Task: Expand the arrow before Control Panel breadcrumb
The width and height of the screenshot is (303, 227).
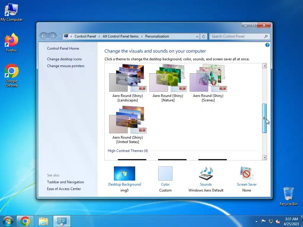Action: pyautogui.click(x=71, y=36)
